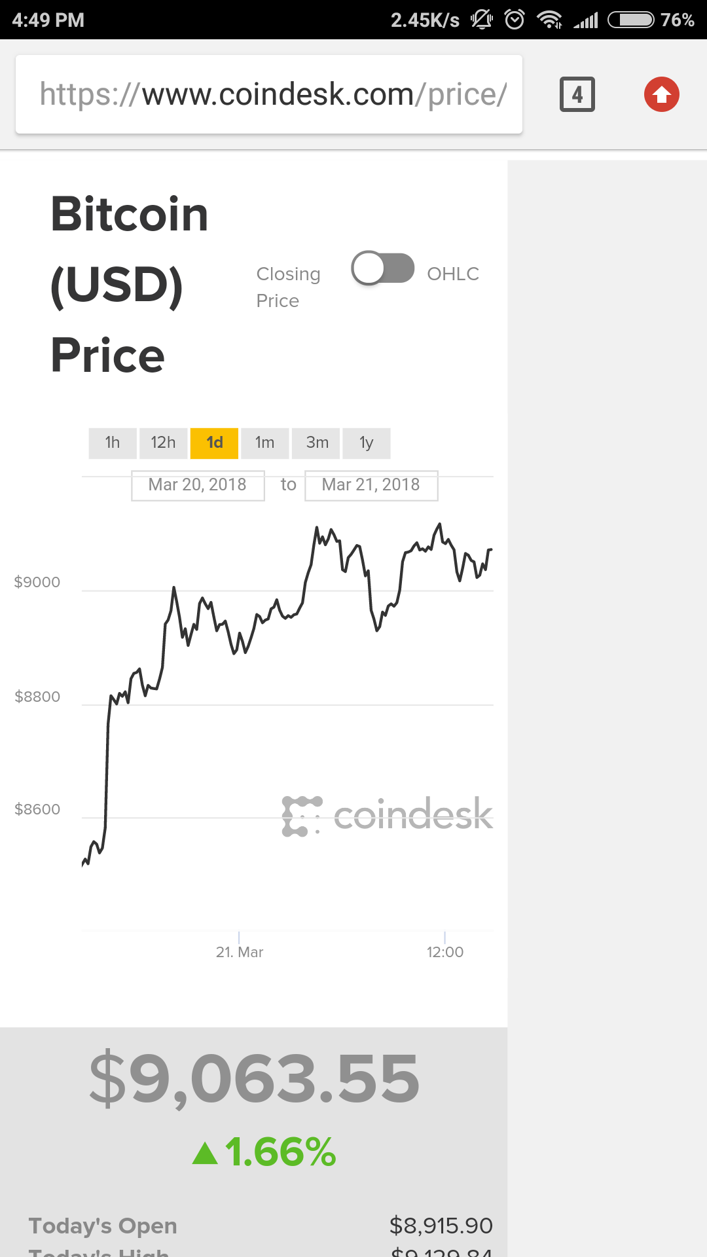The image size is (707, 1257).
Task: Select the 1m chart range
Action: (264, 443)
